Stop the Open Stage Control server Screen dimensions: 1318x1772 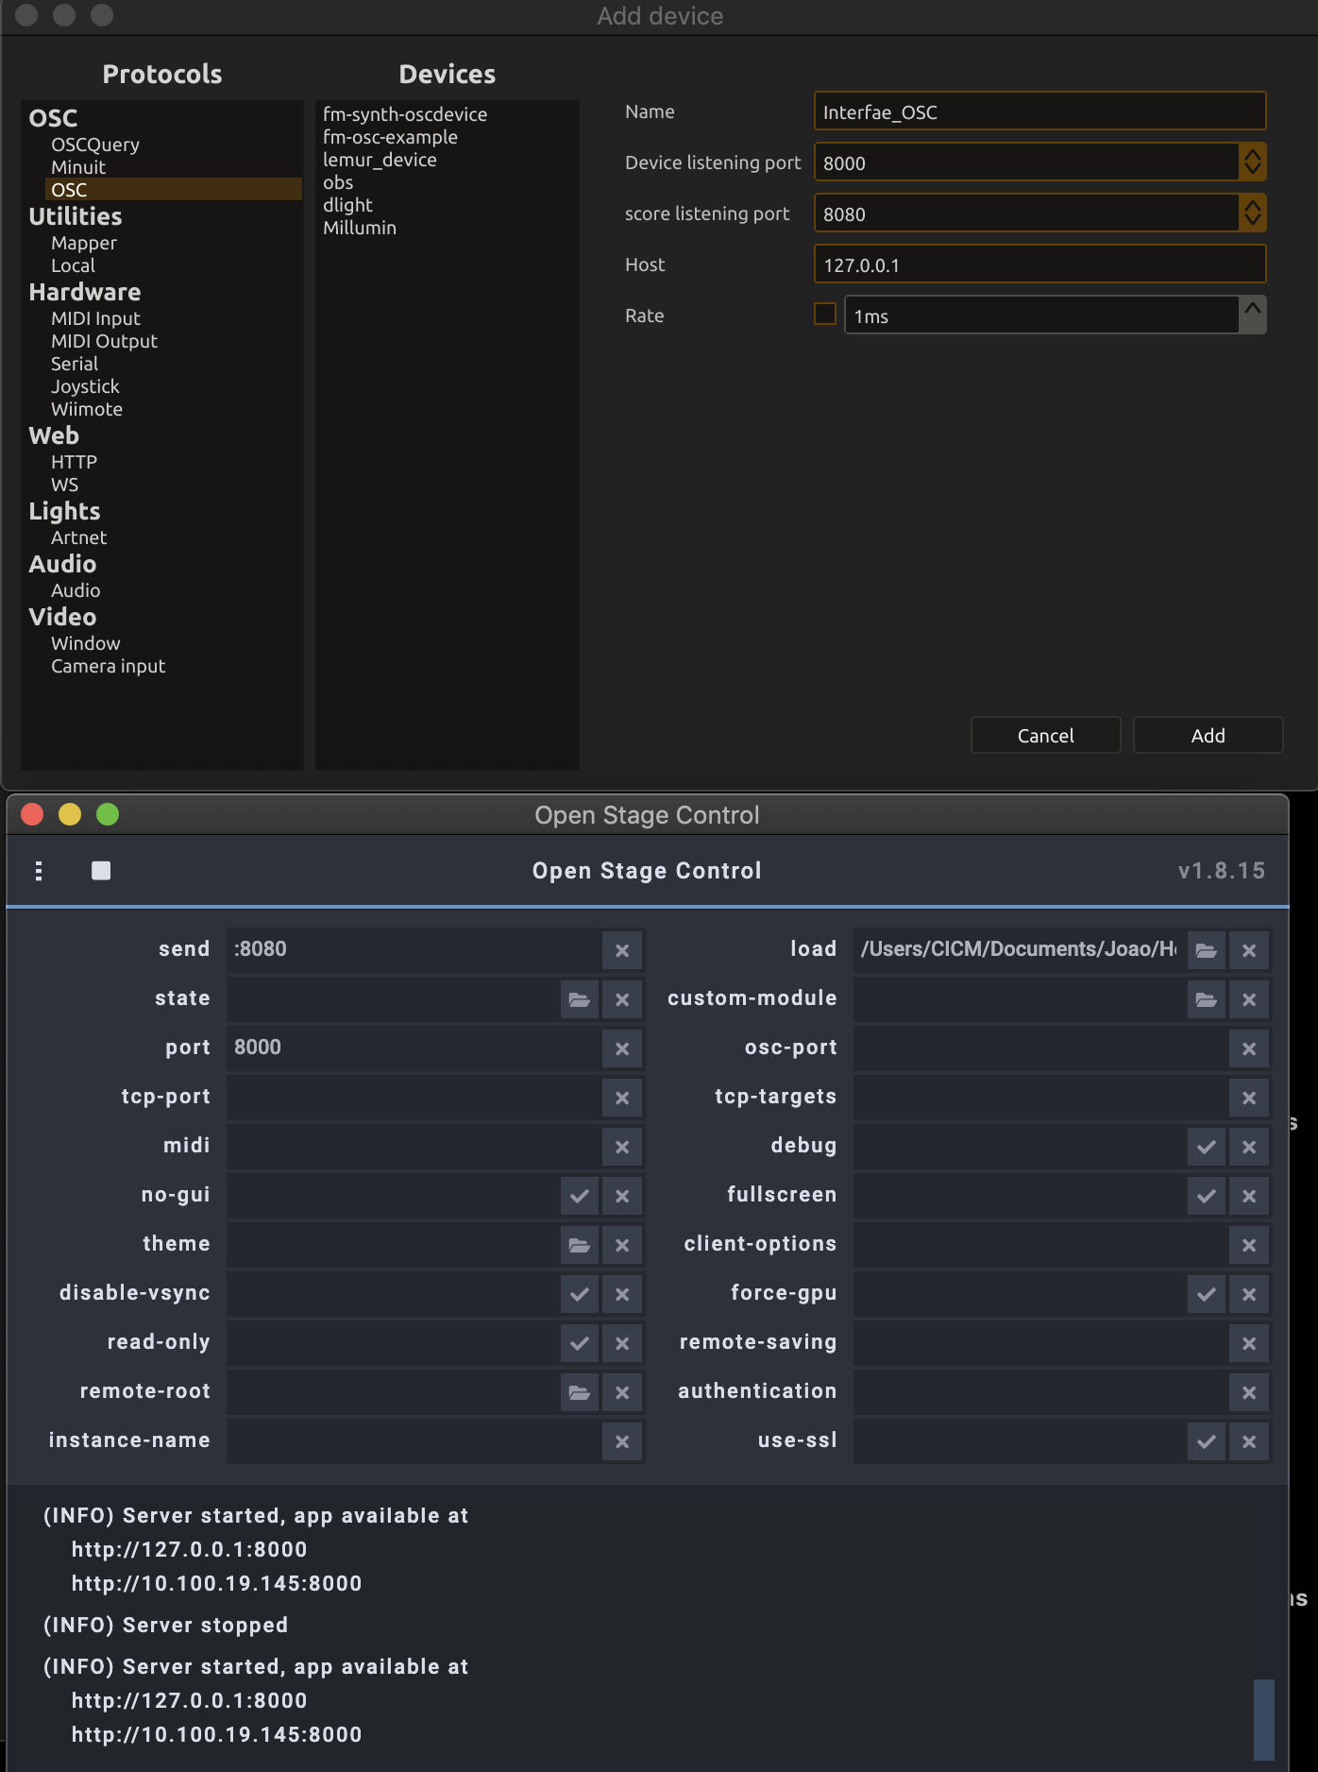[x=101, y=870]
